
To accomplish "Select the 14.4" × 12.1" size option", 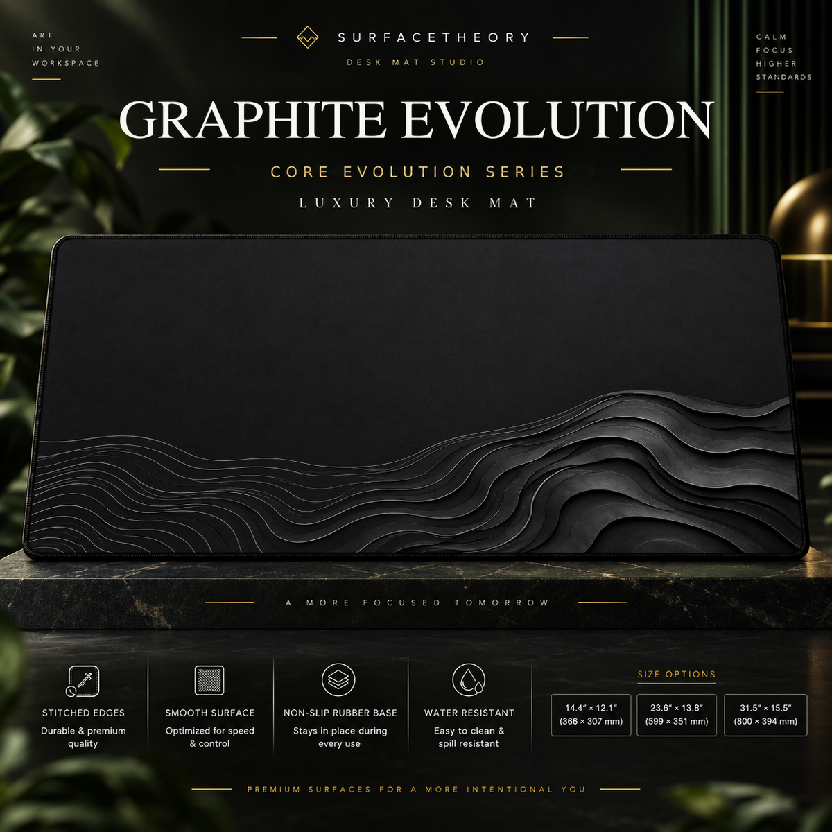I will click(591, 715).
